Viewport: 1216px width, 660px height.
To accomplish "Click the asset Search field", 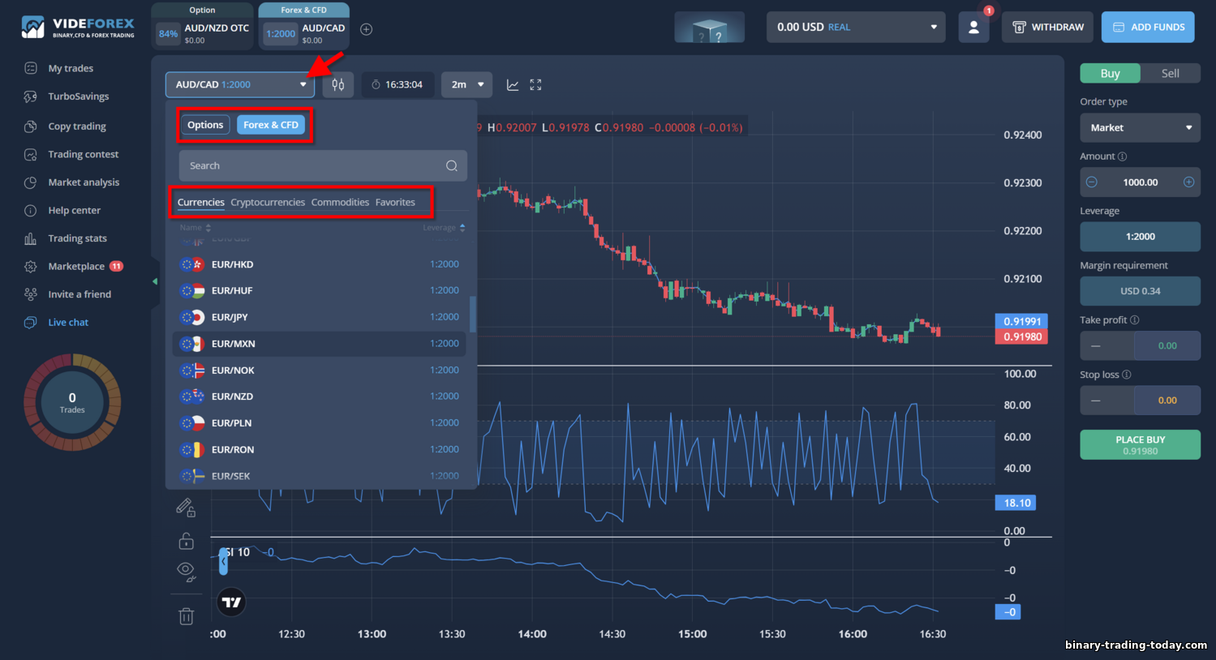I will pyautogui.click(x=323, y=165).
